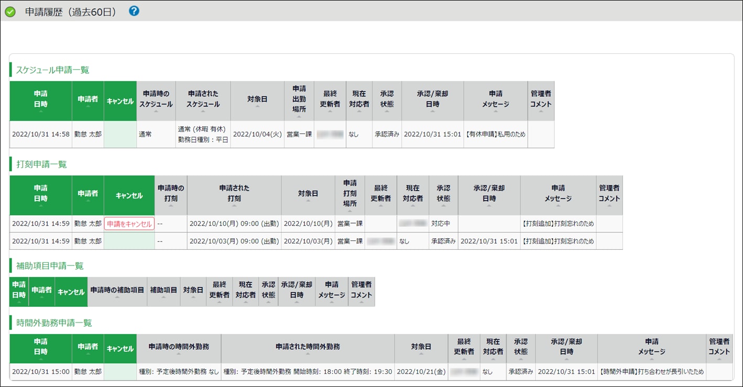Open the help icon beside 申請履歴 title
The height and width of the screenshot is (387, 743).
(x=134, y=11)
